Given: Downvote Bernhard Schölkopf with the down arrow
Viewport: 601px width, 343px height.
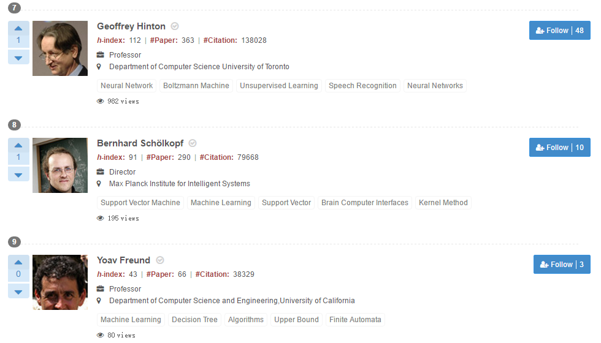Looking at the screenshot, I should pos(18,175).
